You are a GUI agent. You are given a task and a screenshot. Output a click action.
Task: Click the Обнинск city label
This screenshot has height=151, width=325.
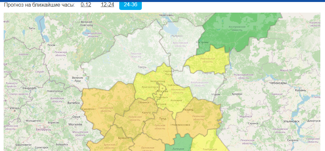click(x=143, y=103)
